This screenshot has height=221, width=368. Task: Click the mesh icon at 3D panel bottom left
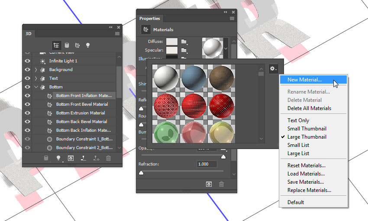click(x=46, y=158)
